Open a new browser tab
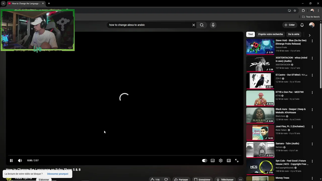This screenshot has height=181, width=322. (49, 4)
